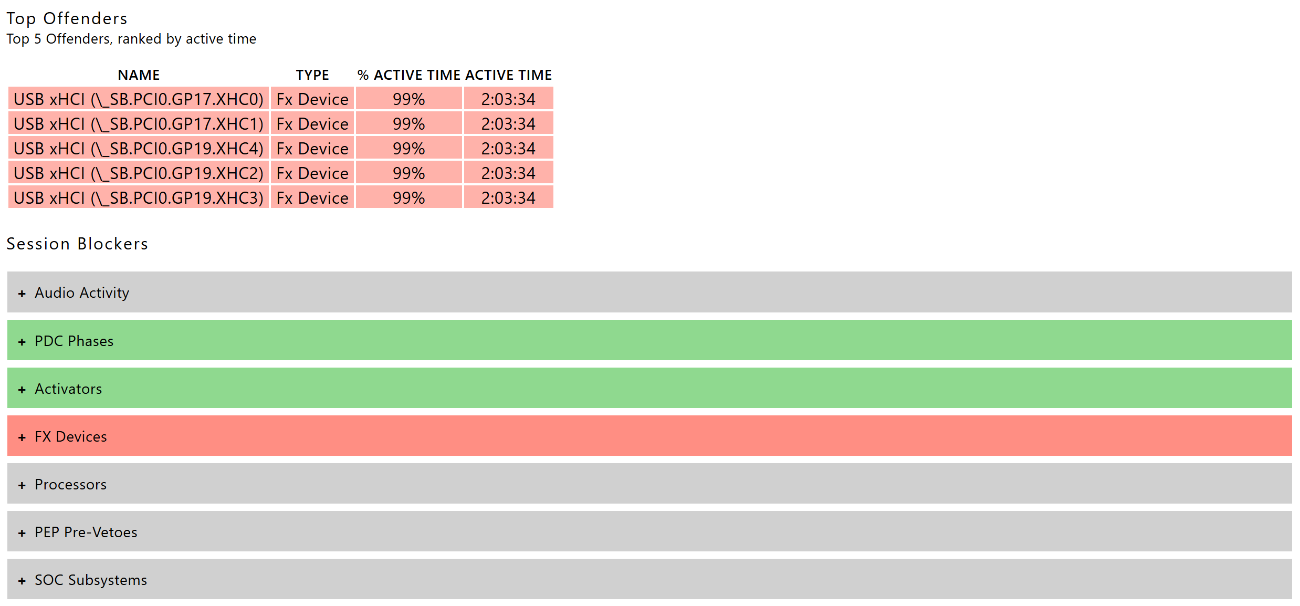Viewport: 1300px width, 606px height.
Task: Expand the PDC Phases section
Action: [74, 341]
